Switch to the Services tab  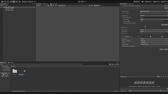click(131, 4)
